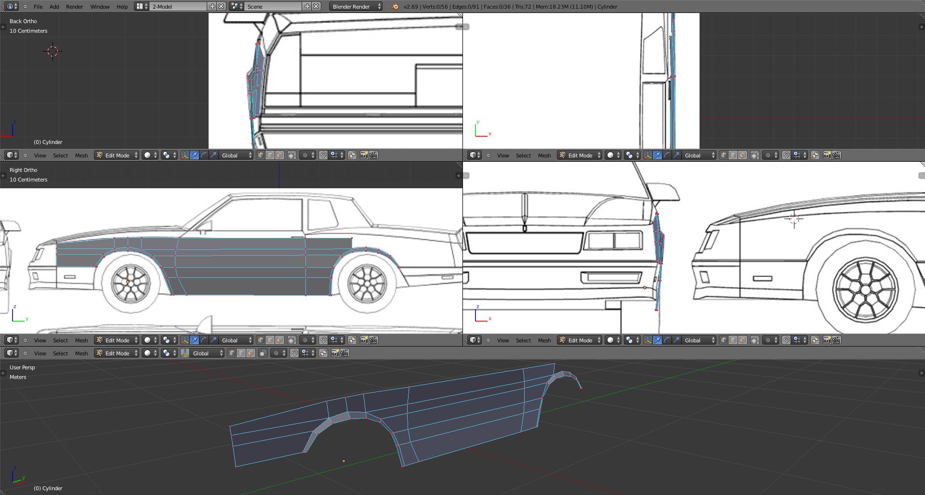
Task: Open viewport shading dropdown in Back Ortho viewport
Action: coord(150,155)
